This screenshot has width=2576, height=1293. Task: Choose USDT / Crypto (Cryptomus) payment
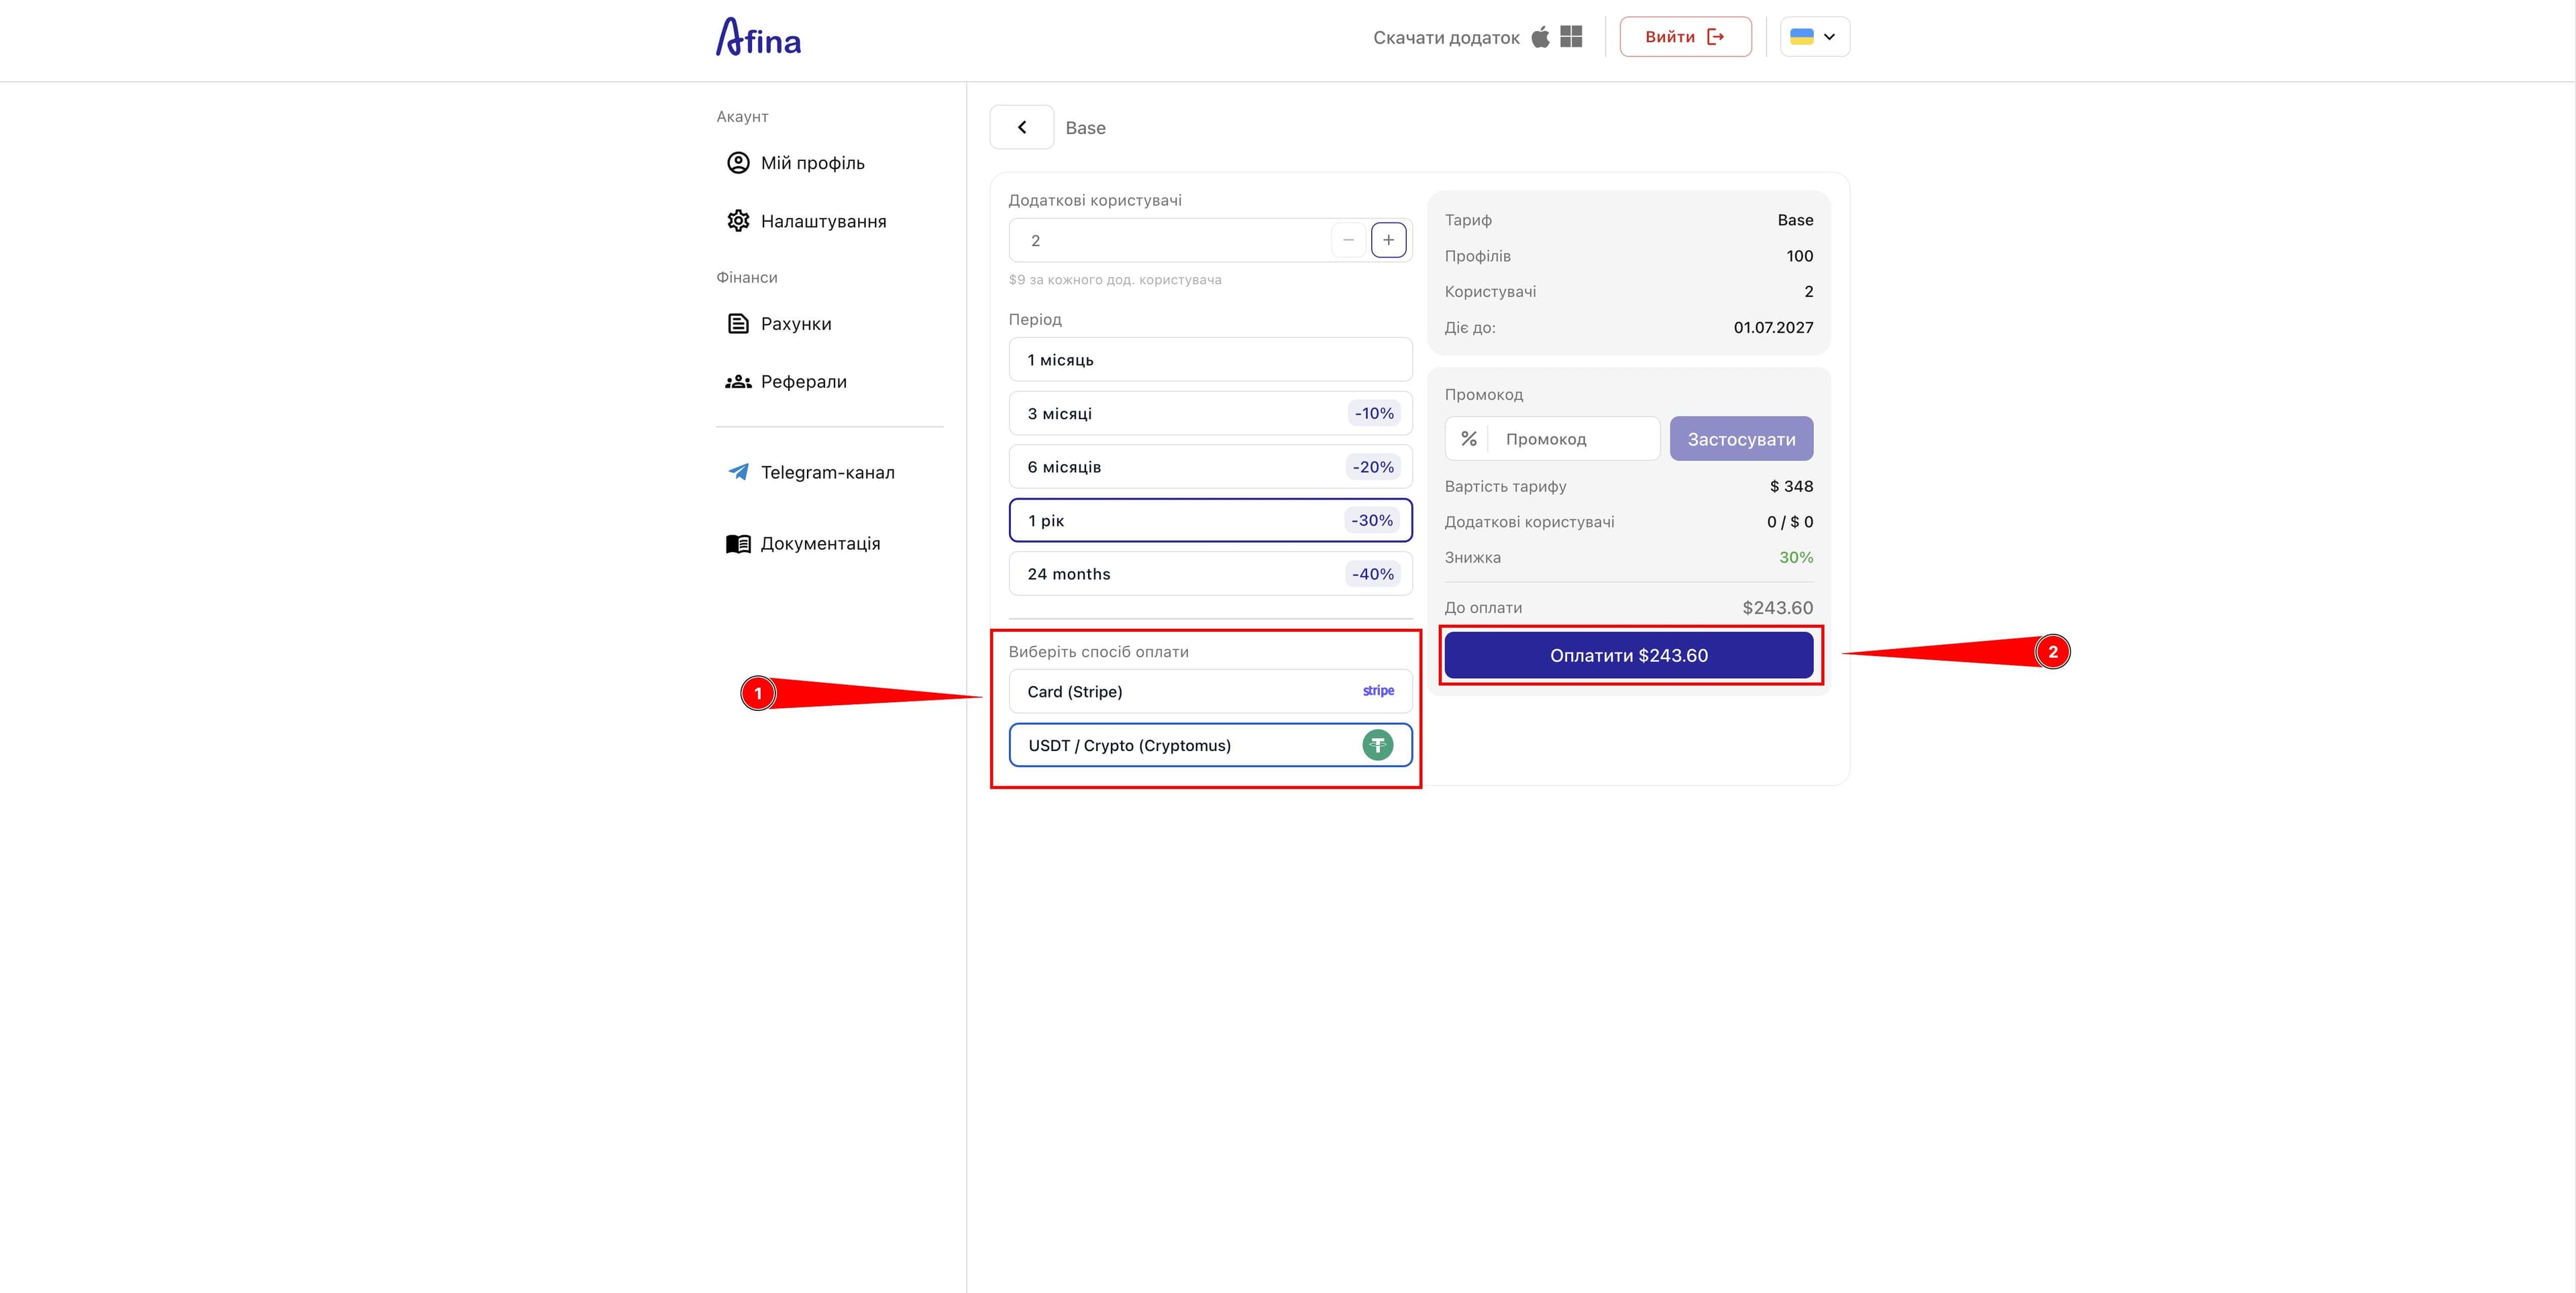click(x=1210, y=745)
